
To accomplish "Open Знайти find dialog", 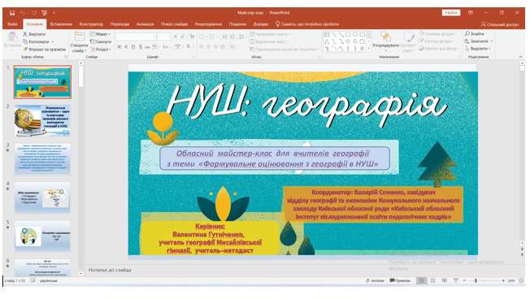I will pyautogui.click(x=475, y=34).
